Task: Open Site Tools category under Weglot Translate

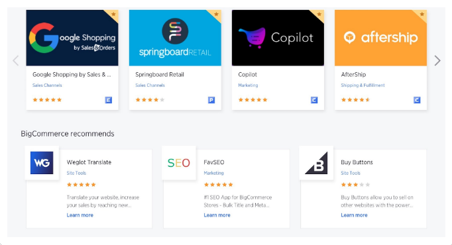Action: coord(76,173)
